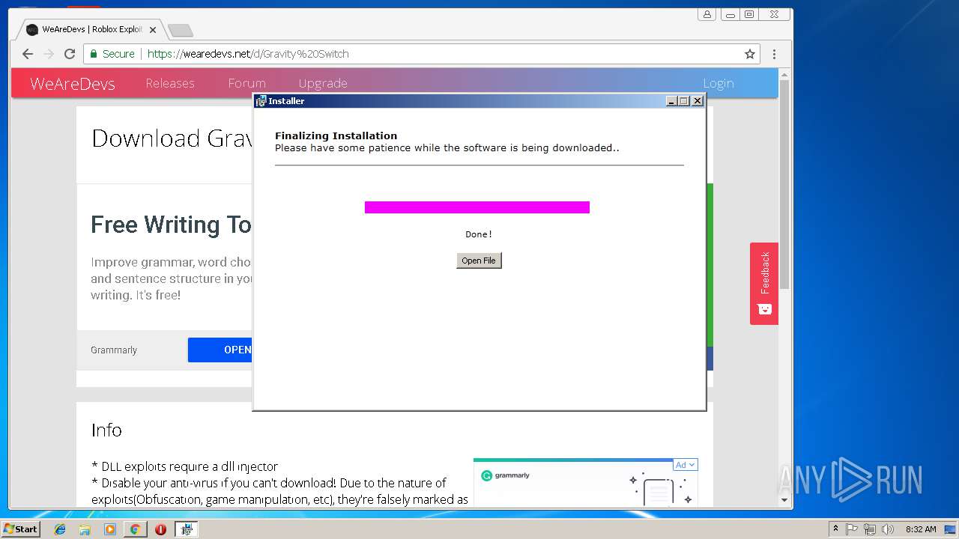Minimize the Installer window
Viewport: 959px width, 539px height.
click(x=672, y=101)
